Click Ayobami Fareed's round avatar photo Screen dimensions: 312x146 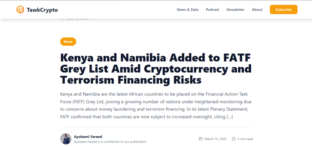(66, 139)
